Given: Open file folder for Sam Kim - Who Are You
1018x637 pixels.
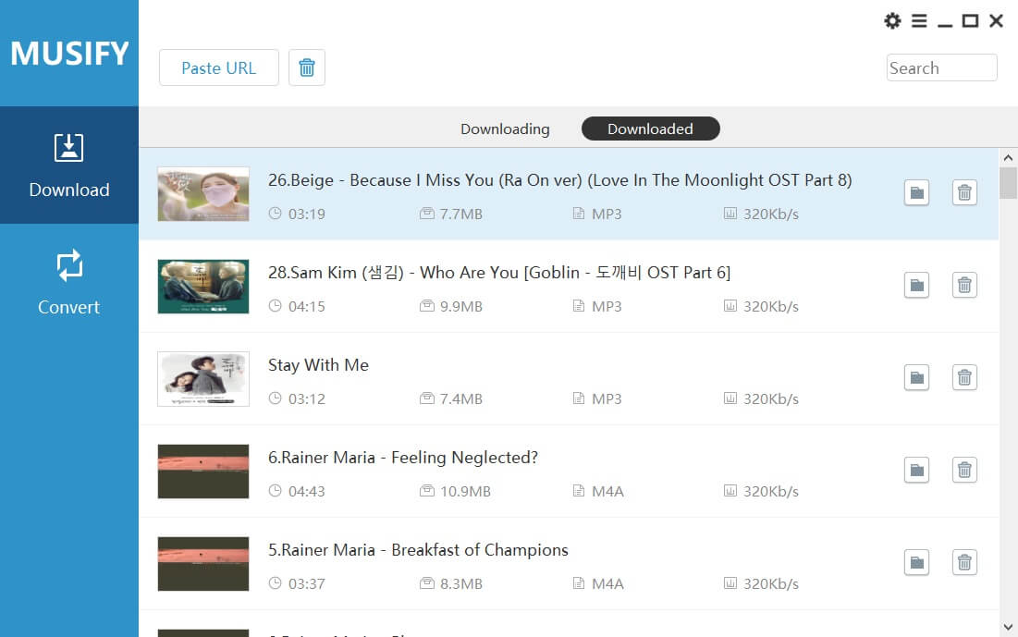Looking at the screenshot, I should 916,285.
